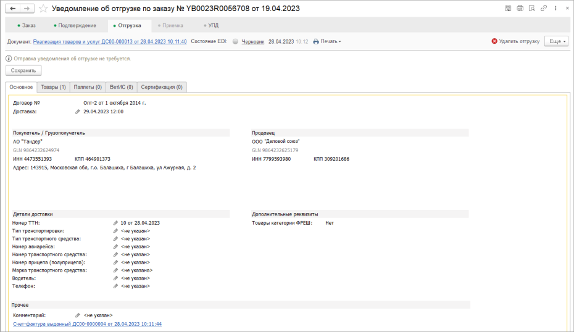Edit Марка транспортного средства pencil icon
This screenshot has height=332, width=574.
pyautogui.click(x=115, y=270)
